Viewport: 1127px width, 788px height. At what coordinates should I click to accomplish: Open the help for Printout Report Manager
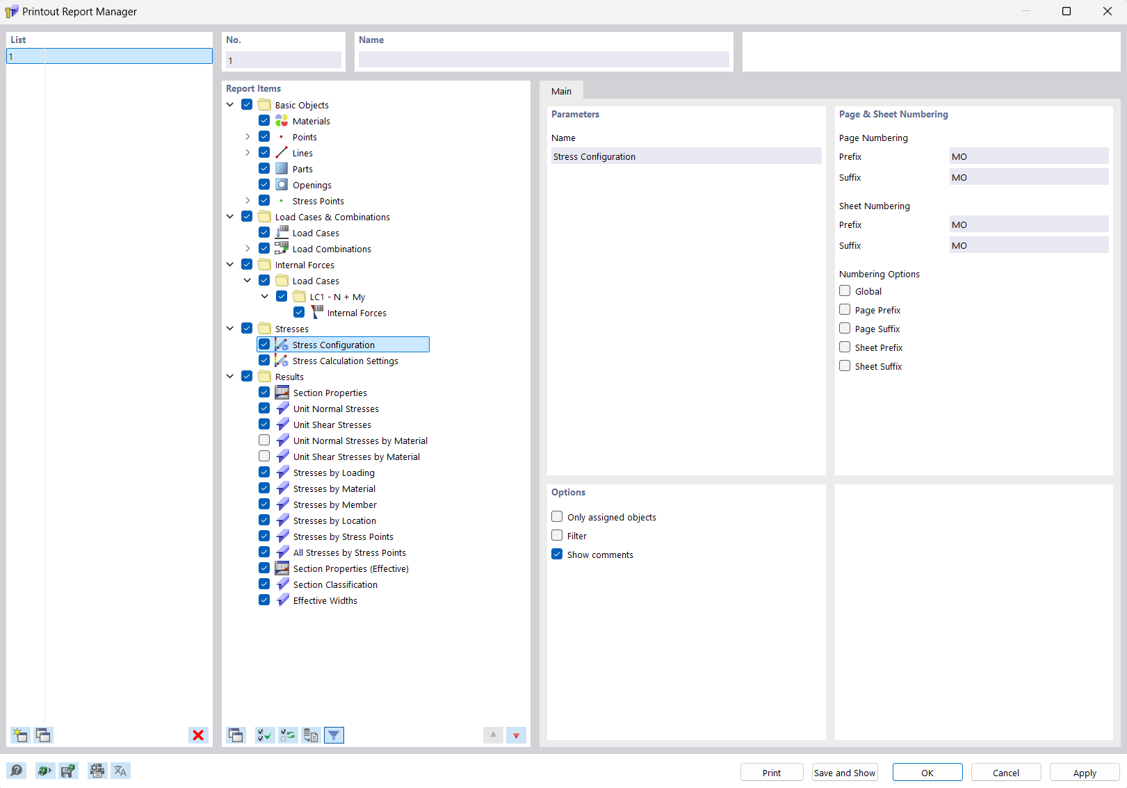[x=16, y=771]
